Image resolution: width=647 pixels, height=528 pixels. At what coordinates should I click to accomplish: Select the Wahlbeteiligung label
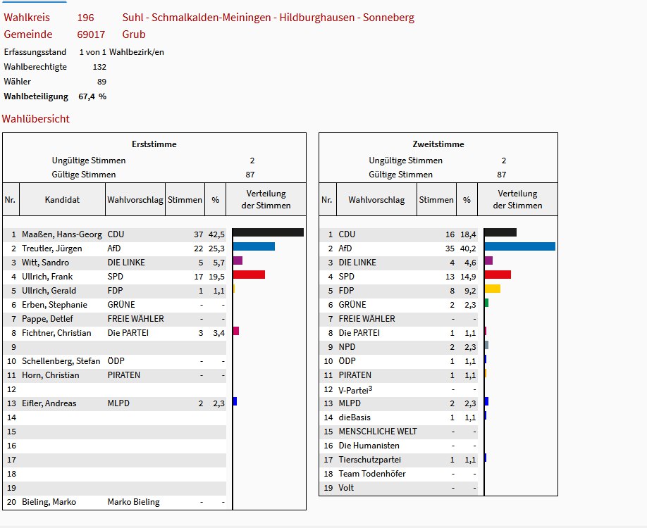(36, 96)
